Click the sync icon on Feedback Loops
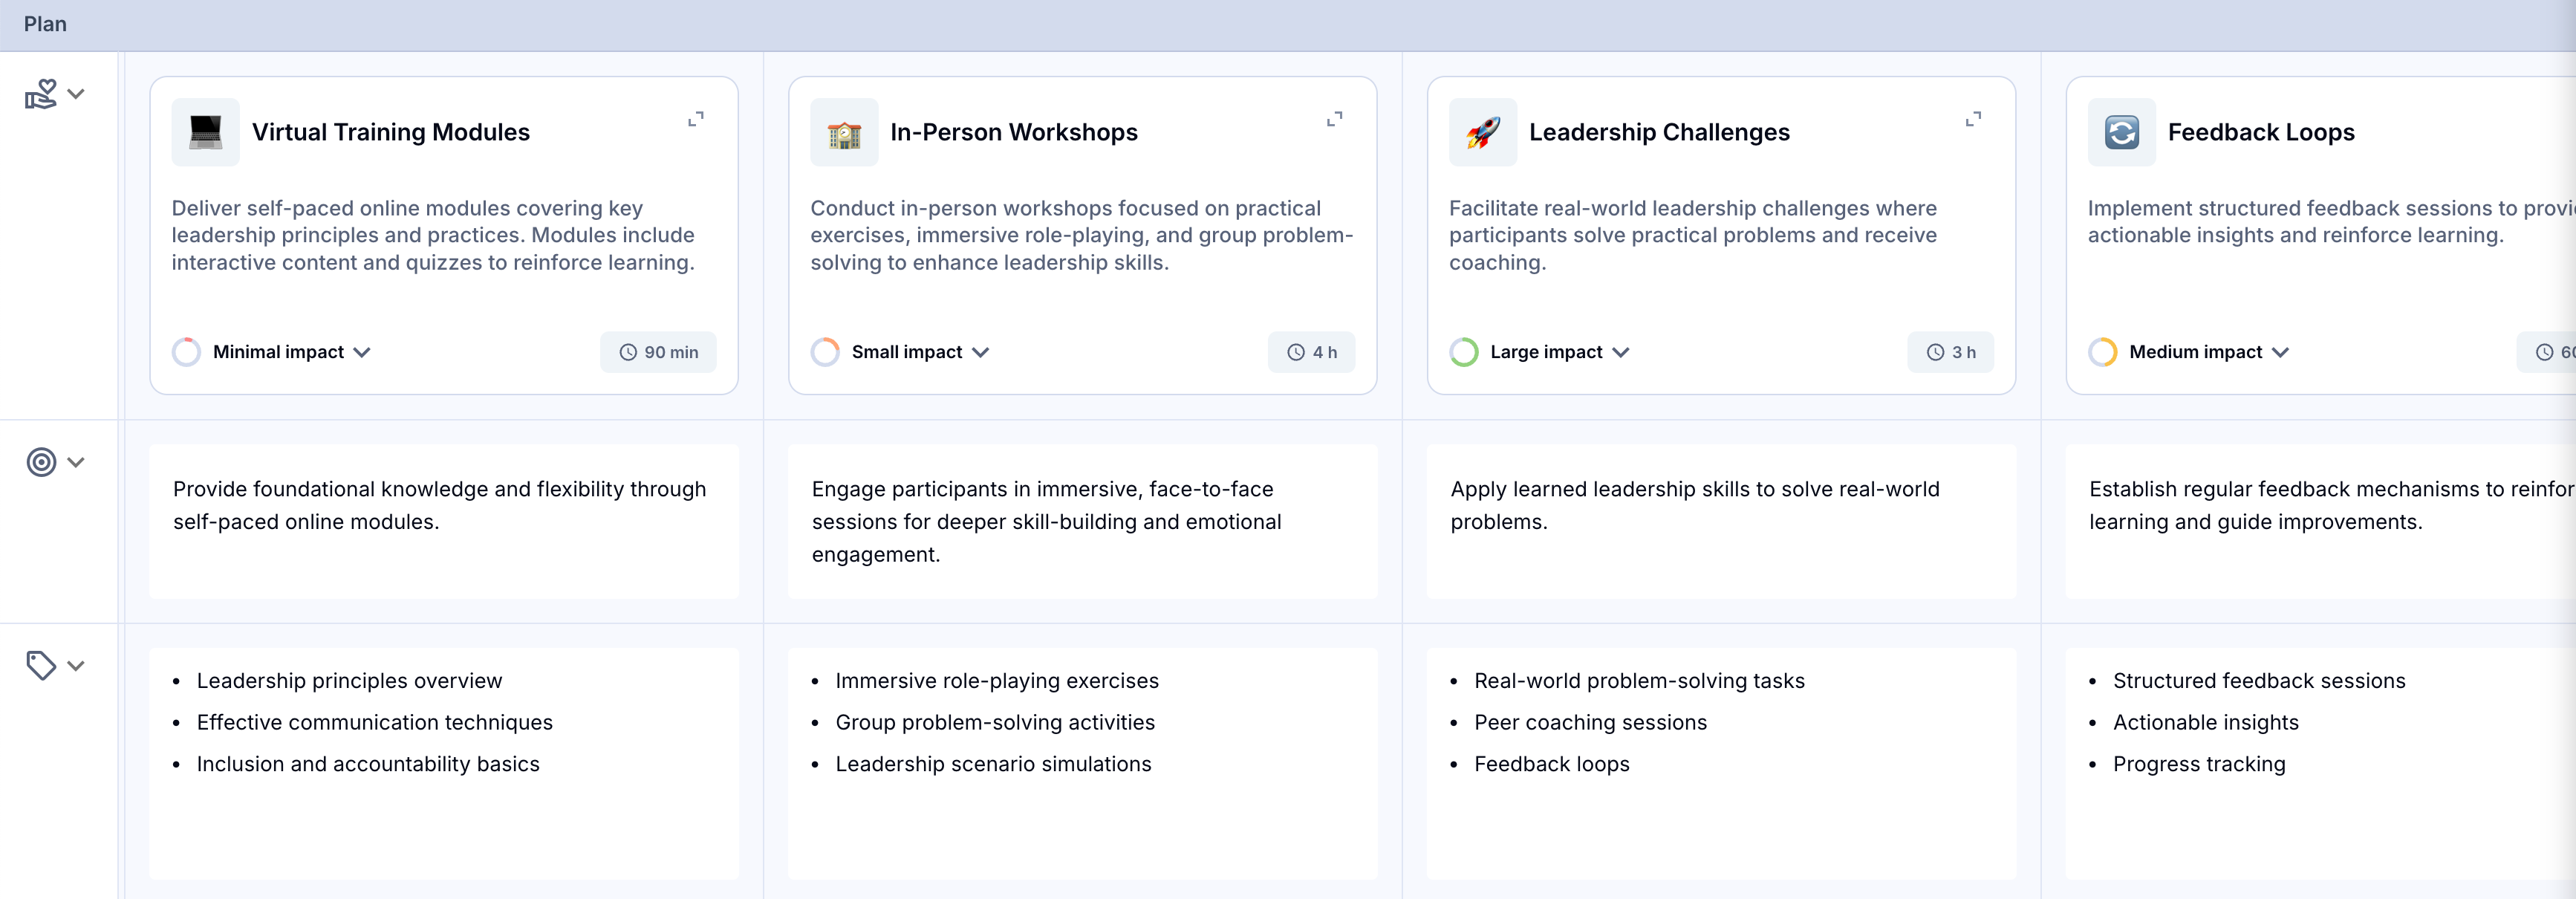The width and height of the screenshot is (2576, 899). [2121, 132]
